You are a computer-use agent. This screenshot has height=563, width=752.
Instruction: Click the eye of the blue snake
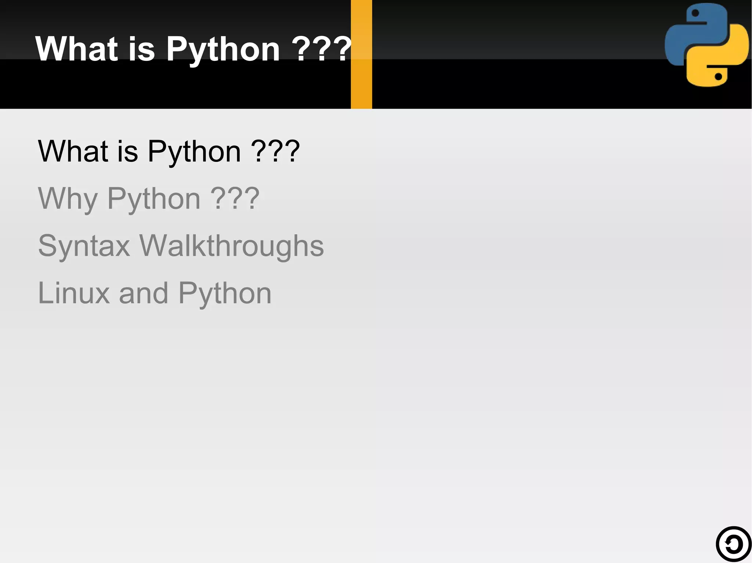(695, 14)
